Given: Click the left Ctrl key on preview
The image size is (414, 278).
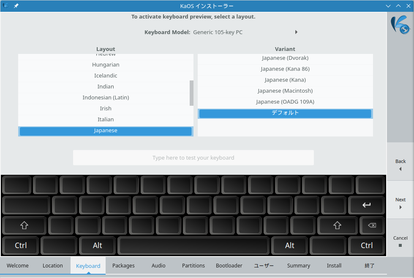Looking at the screenshot, I should tap(21, 246).
